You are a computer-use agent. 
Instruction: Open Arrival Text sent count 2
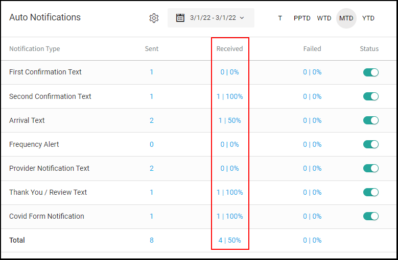(152, 120)
